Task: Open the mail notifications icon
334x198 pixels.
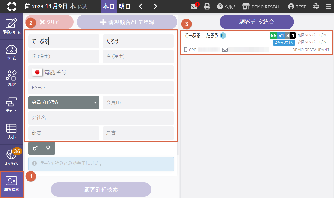Action: point(194,6)
